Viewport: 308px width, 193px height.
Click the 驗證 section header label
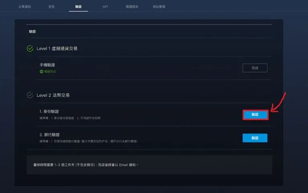(x=32, y=32)
